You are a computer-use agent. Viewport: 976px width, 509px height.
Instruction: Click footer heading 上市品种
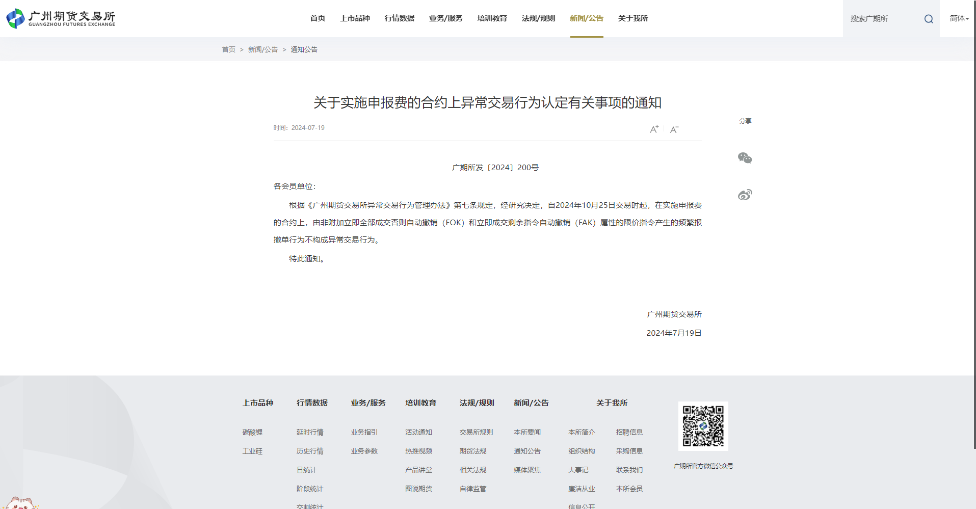coord(258,403)
